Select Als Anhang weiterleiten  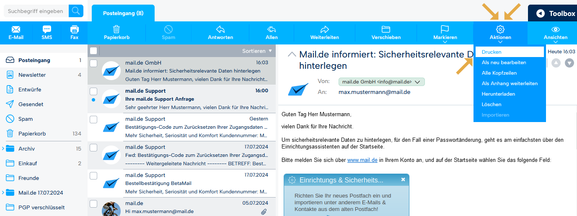pos(510,83)
